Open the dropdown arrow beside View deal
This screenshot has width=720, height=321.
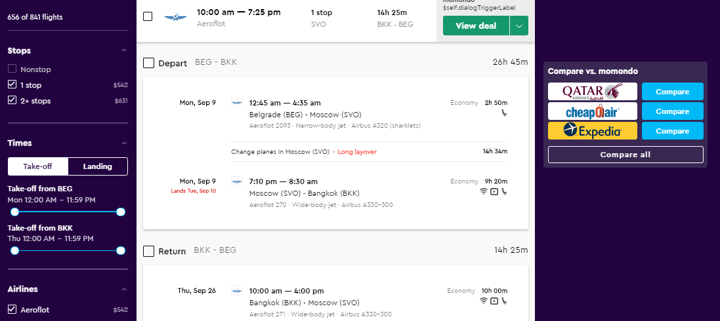point(519,26)
